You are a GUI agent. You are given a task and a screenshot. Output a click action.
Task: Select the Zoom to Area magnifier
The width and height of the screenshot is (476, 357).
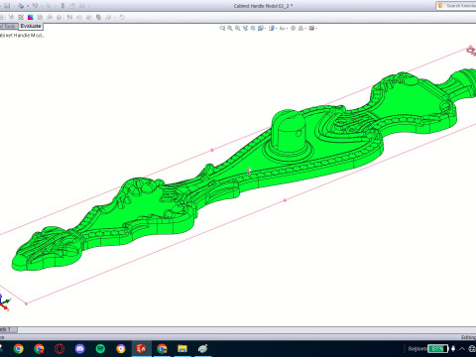pos(230,28)
